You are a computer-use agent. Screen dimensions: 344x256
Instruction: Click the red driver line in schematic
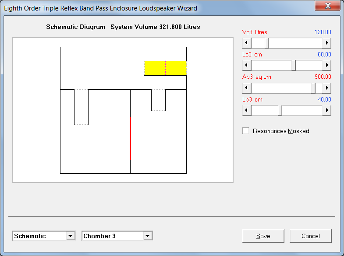point(130,138)
